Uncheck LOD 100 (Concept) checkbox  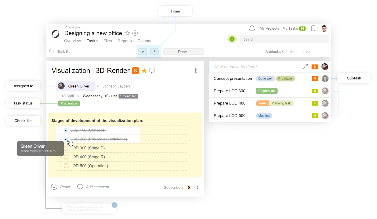66,130
